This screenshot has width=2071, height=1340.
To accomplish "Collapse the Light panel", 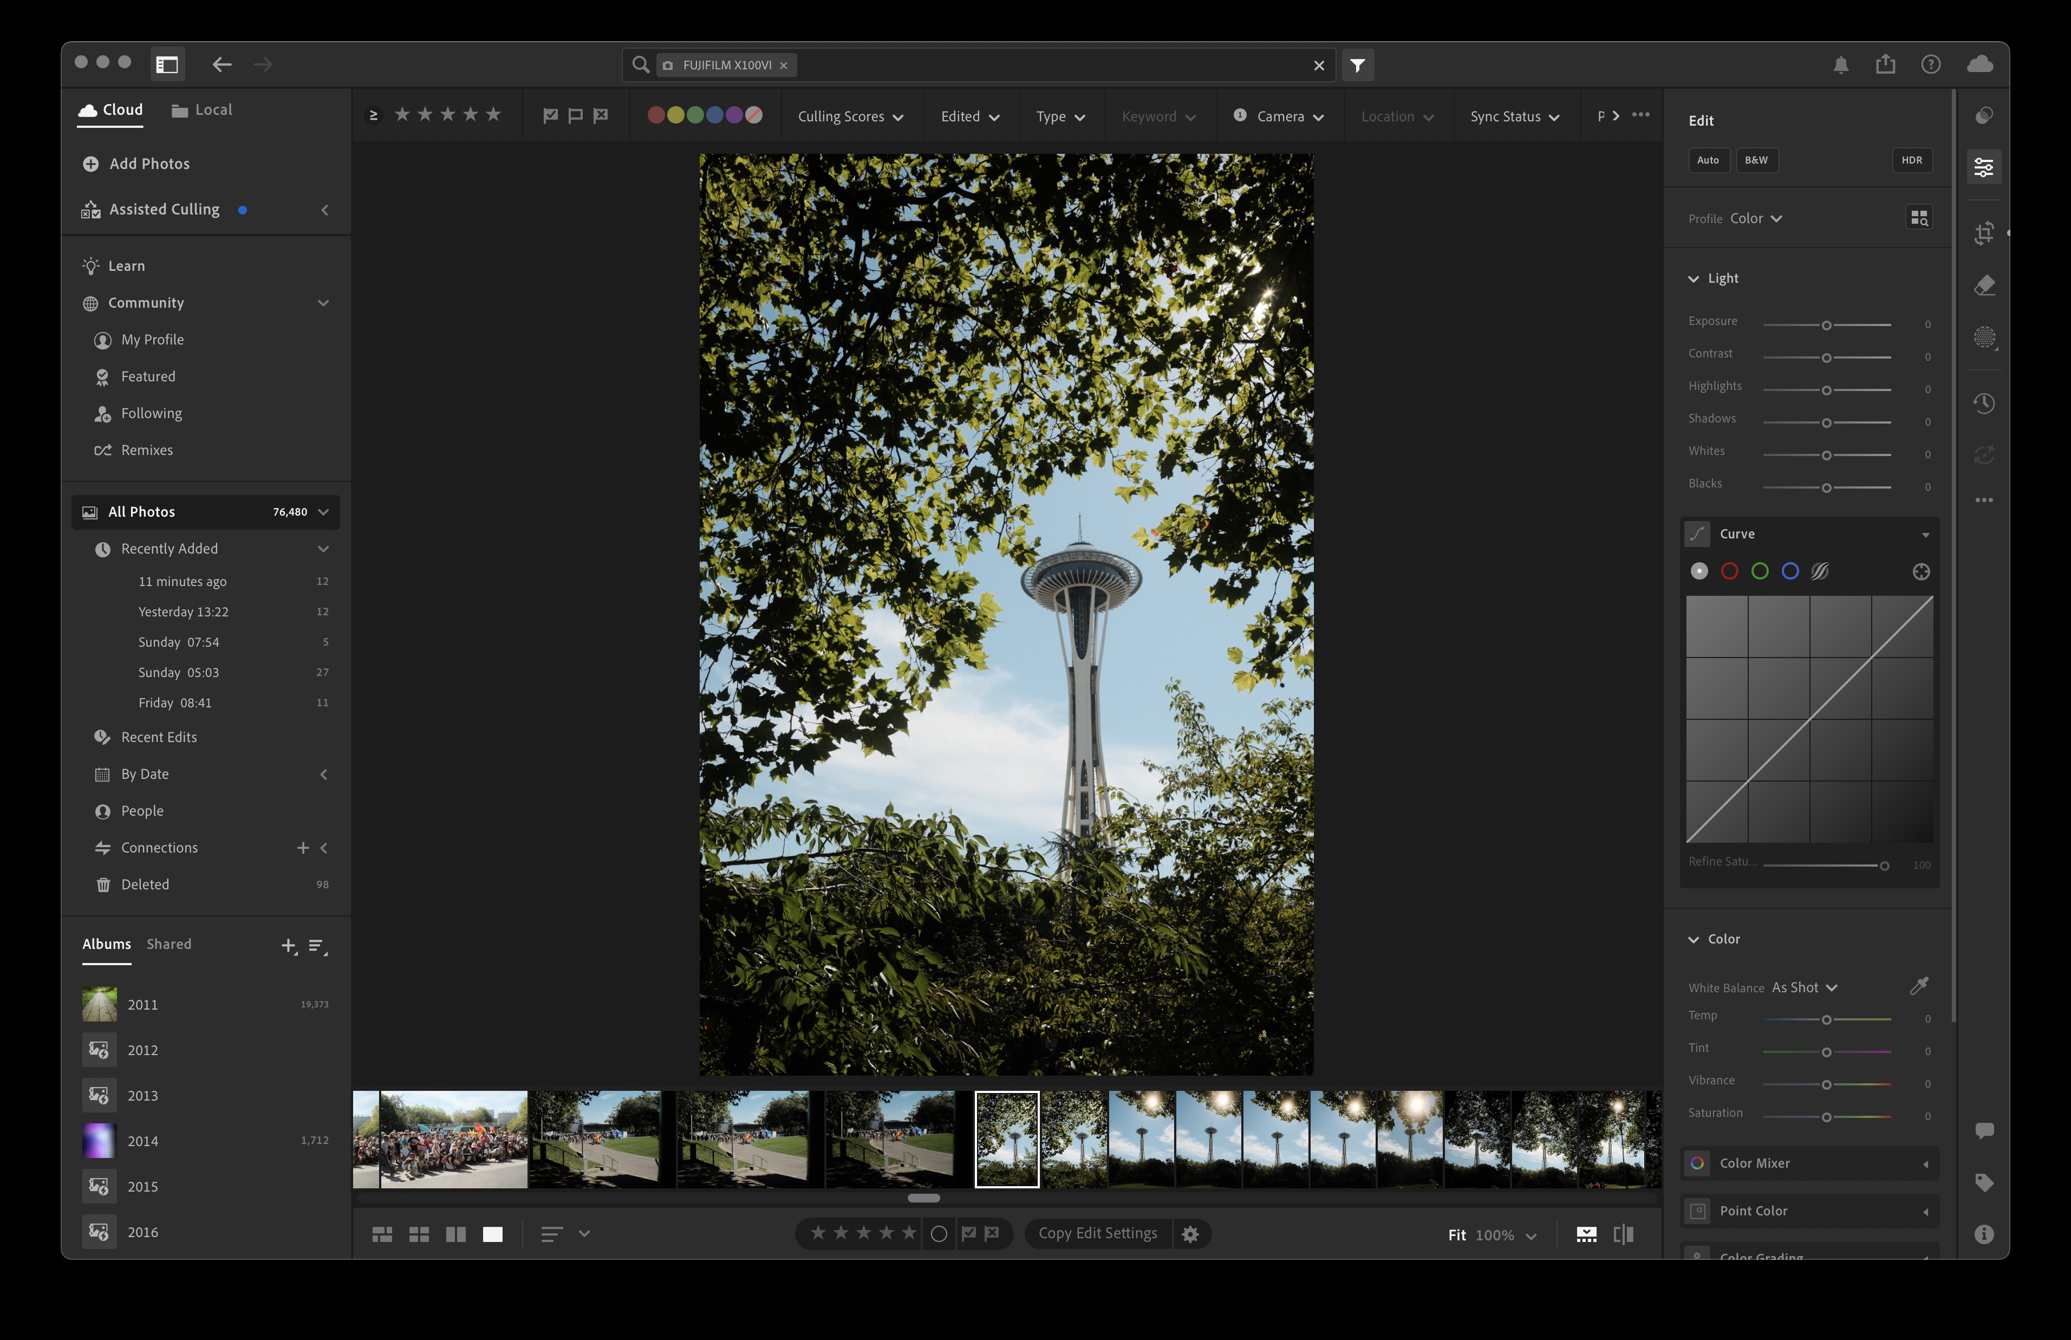I will [1695, 278].
